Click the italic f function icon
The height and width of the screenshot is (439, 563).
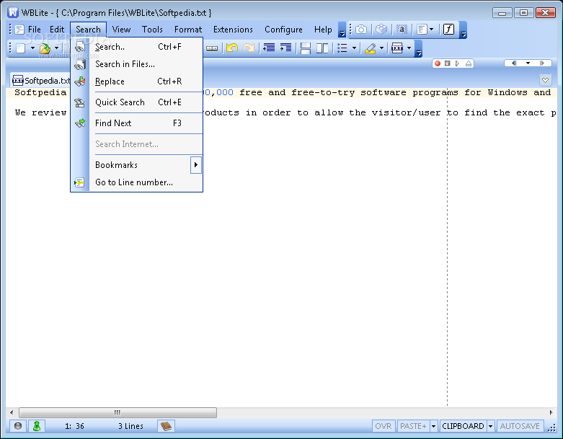tap(449, 29)
